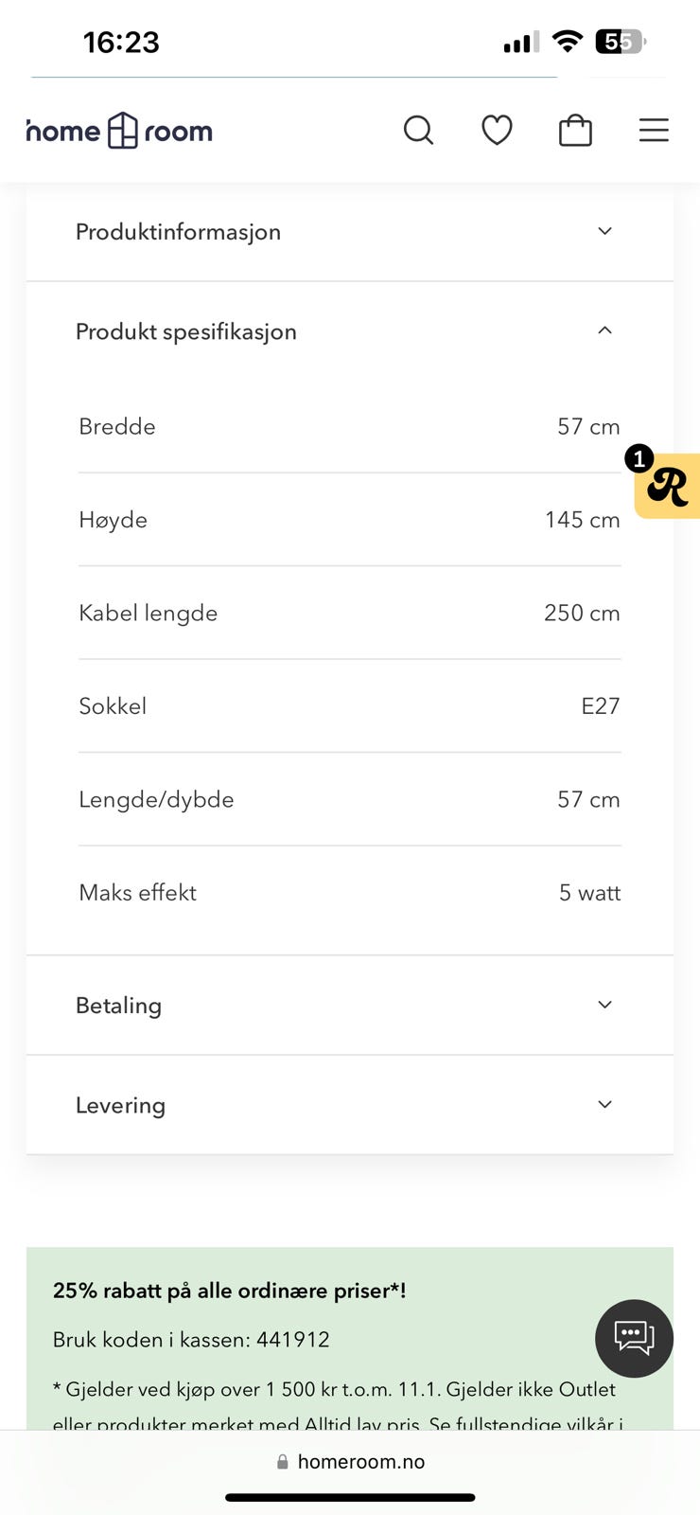Tap the lock icon beside homeroom.no
Viewport: 700px width, 1515px height.
click(x=282, y=1462)
